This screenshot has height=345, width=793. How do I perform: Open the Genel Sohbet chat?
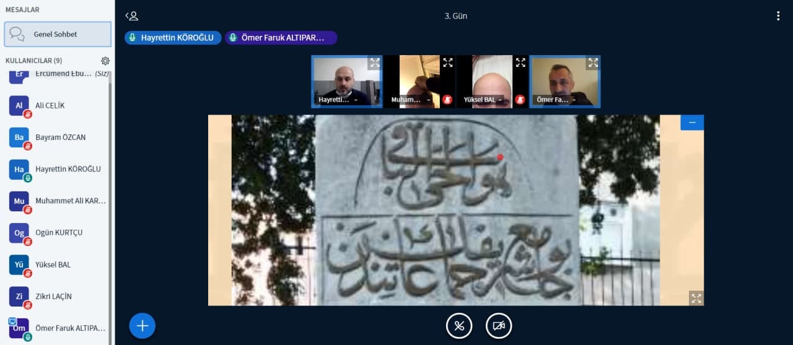(x=58, y=34)
